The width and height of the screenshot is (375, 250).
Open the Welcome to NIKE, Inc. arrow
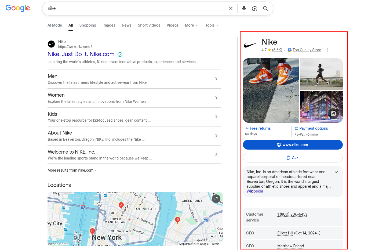click(x=216, y=154)
